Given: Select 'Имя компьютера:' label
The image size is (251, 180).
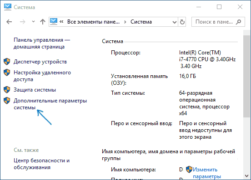Looking at the screenshot, I should point(133,170).
